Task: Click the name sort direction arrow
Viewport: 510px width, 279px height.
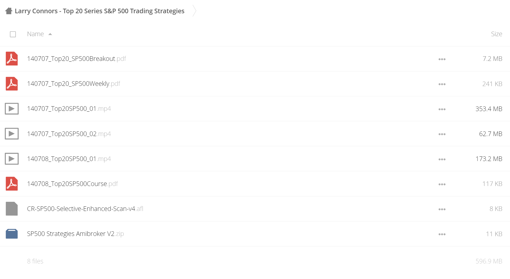Action: coord(50,34)
